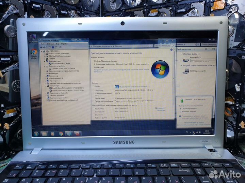Image resolution: width=245 pixels, height=183 pixels.
Task: Select the second Intel Core i5-2410M CPU entry
Action: click(x=67, y=90)
